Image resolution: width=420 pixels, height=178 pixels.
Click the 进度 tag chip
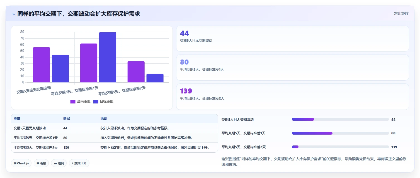tap(59, 163)
